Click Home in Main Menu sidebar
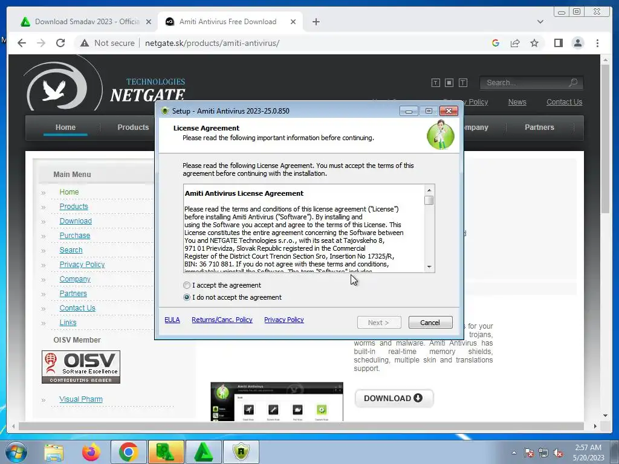619x464 pixels. coord(69,192)
